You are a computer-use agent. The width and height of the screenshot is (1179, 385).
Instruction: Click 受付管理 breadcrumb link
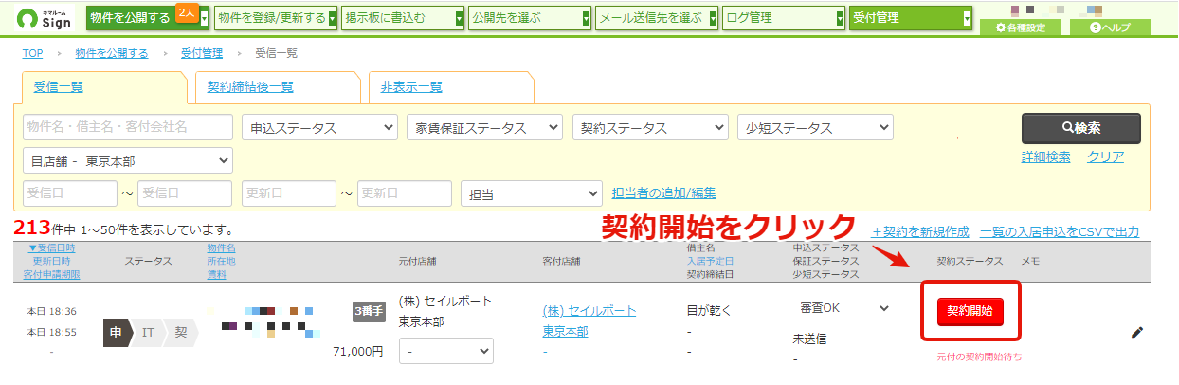pyautogui.click(x=201, y=54)
